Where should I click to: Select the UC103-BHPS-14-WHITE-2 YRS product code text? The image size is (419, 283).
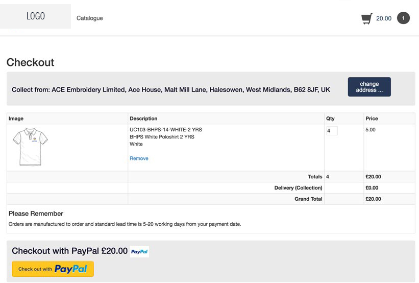click(165, 130)
